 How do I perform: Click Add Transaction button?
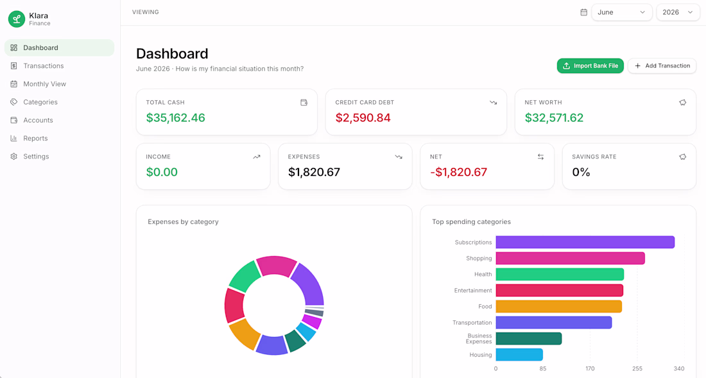[662, 65]
